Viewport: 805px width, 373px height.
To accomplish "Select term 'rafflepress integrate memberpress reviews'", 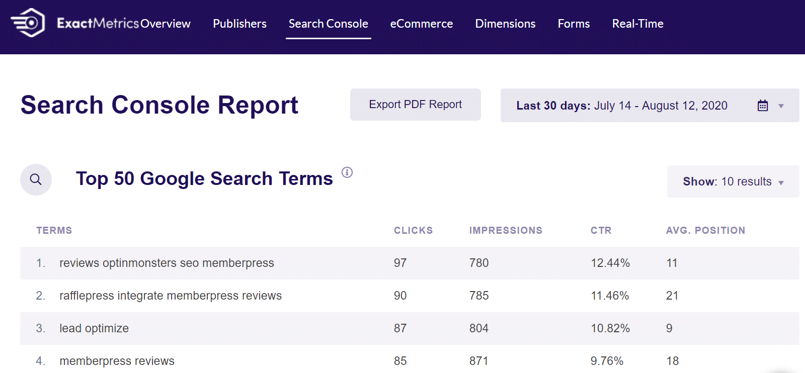I will 171,296.
